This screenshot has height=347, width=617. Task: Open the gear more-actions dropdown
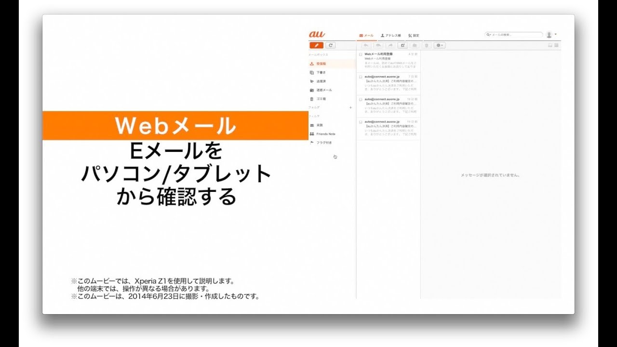(439, 45)
